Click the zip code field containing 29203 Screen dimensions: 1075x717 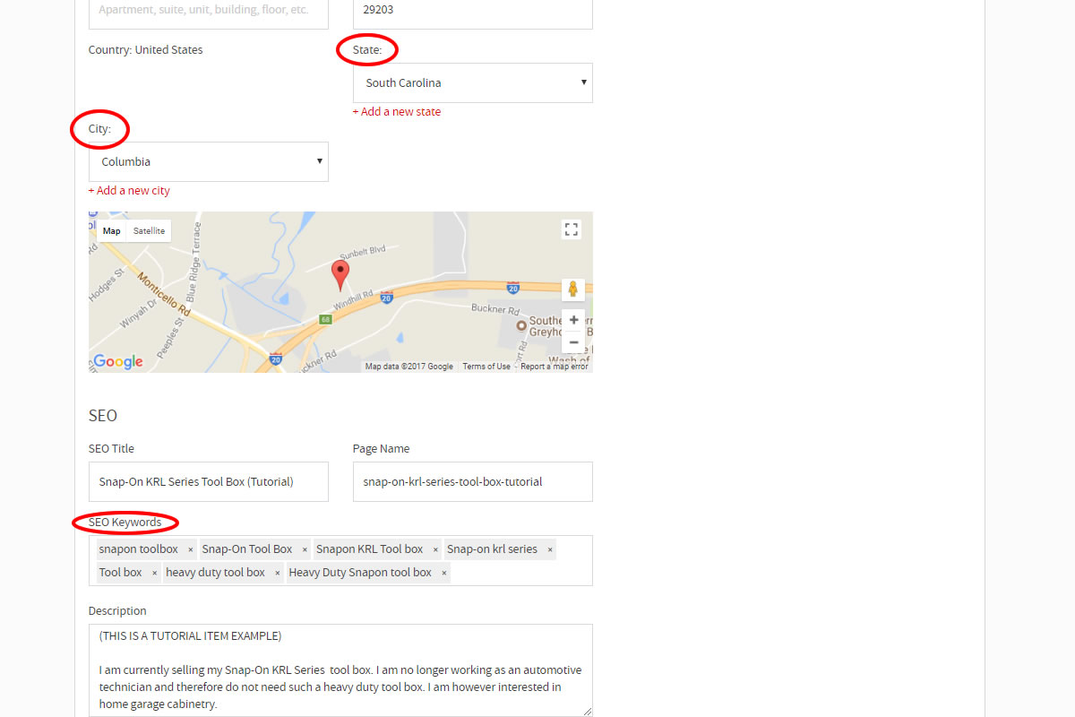(x=473, y=14)
